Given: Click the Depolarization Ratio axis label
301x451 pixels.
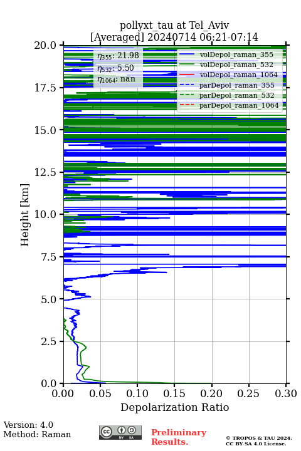Looking at the screenshot, I should (x=175, y=407).
